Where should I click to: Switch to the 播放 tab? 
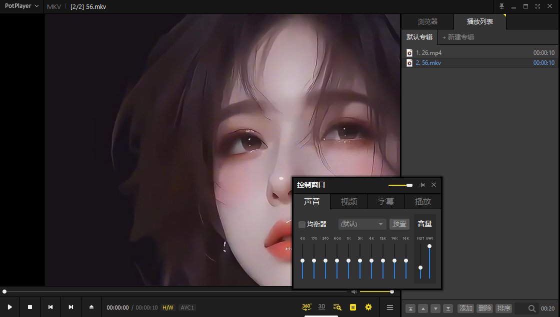point(423,202)
